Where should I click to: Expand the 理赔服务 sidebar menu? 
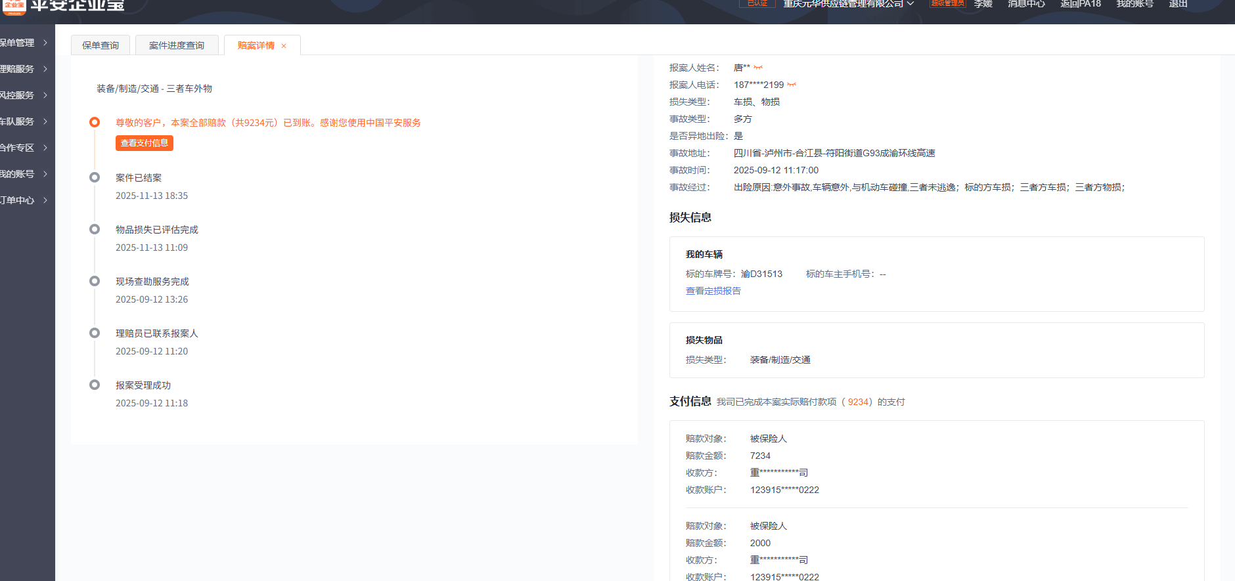point(24,69)
